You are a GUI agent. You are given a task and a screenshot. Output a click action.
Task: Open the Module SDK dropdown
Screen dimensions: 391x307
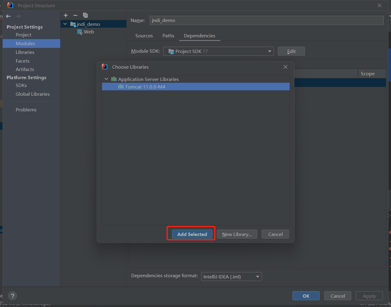click(x=219, y=51)
